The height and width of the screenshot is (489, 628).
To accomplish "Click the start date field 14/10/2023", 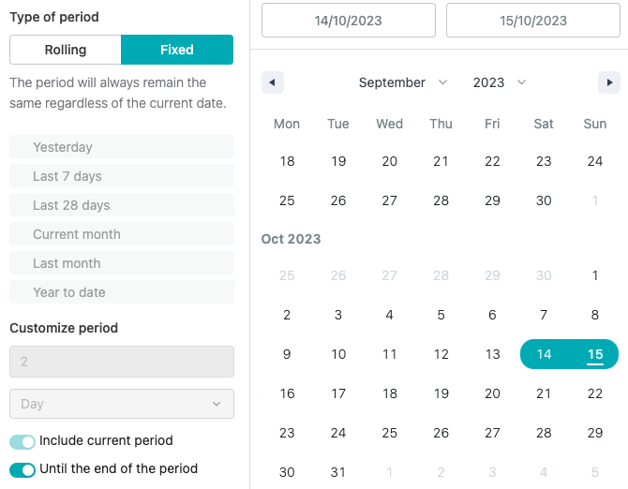I will [x=349, y=21].
